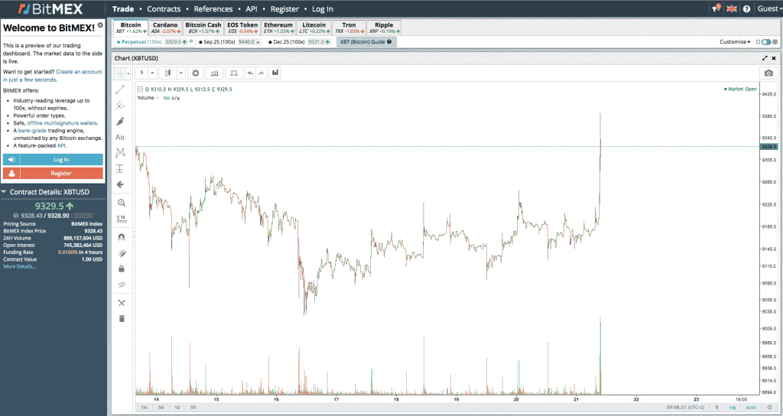Activate the zoom in magnifier tool
The image size is (783, 416).
click(x=122, y=203)
